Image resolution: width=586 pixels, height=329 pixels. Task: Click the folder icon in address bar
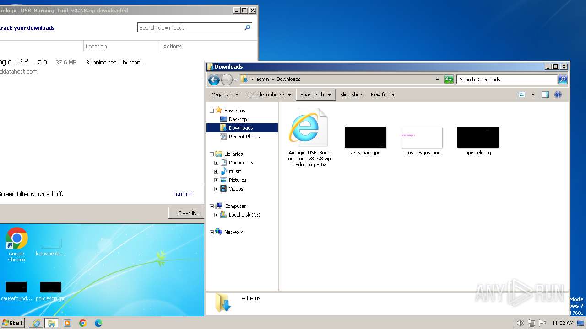(x=244, y=79)
